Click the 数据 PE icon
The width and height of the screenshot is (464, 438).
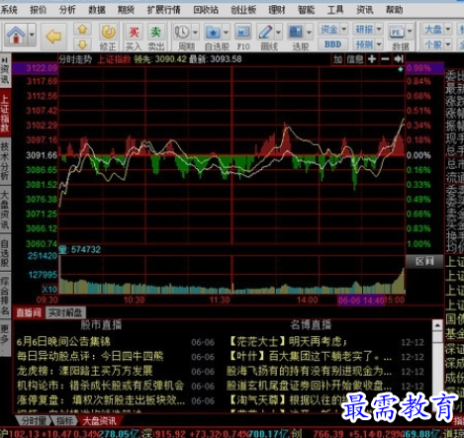coord(397,33)
